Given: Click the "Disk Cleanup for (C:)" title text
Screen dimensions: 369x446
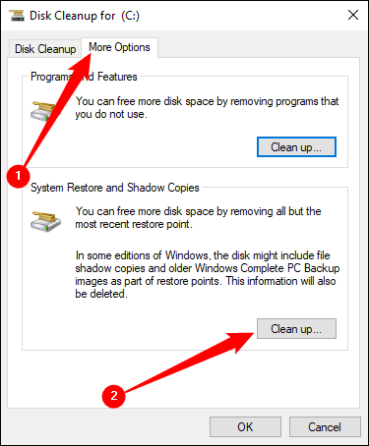Looking at the screenshot, I should coord(85,16).
